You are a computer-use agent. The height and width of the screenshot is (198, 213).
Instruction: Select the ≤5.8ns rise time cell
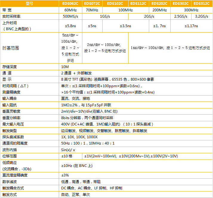(70, 26)
